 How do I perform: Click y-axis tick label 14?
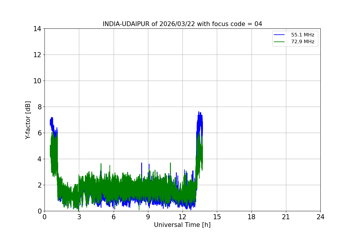(x=37, y=29)
